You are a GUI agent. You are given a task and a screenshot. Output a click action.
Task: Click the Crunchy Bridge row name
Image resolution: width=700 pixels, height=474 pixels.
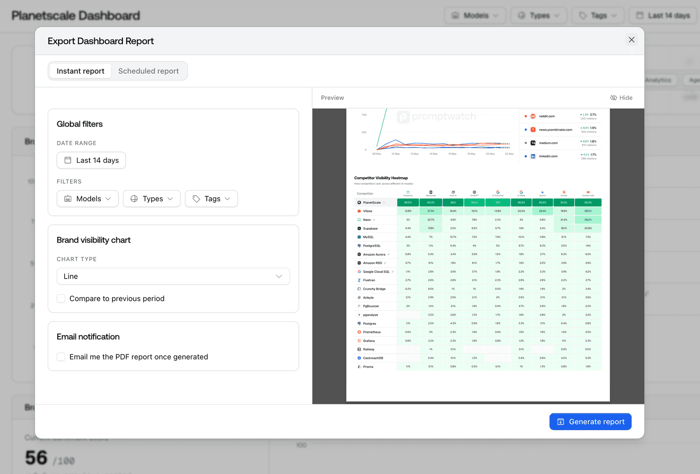click(374, 289)
